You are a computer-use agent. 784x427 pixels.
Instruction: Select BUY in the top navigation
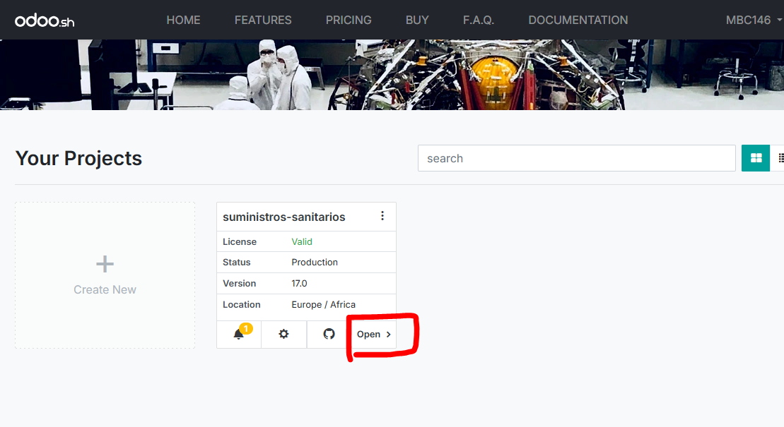point(417,20)
